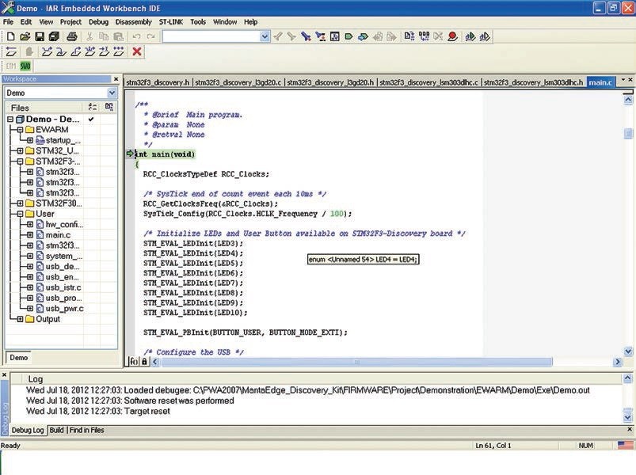Switch to the stm32f3_discovery_lsm303dlhc.h tab
This screenshot has width=636, height=475.
[x=533, y=82]
